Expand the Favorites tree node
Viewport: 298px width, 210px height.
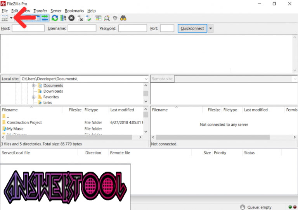tap(34, 97)
